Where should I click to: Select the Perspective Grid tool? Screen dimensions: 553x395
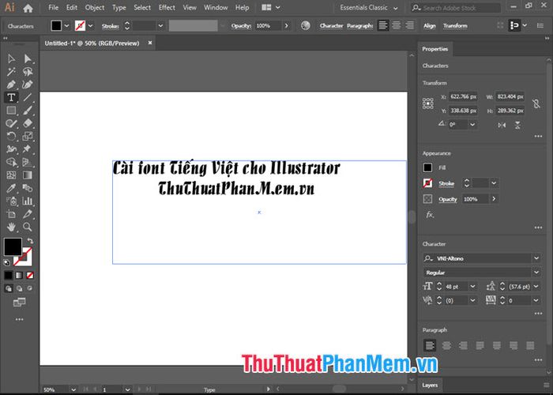point(28,162)
